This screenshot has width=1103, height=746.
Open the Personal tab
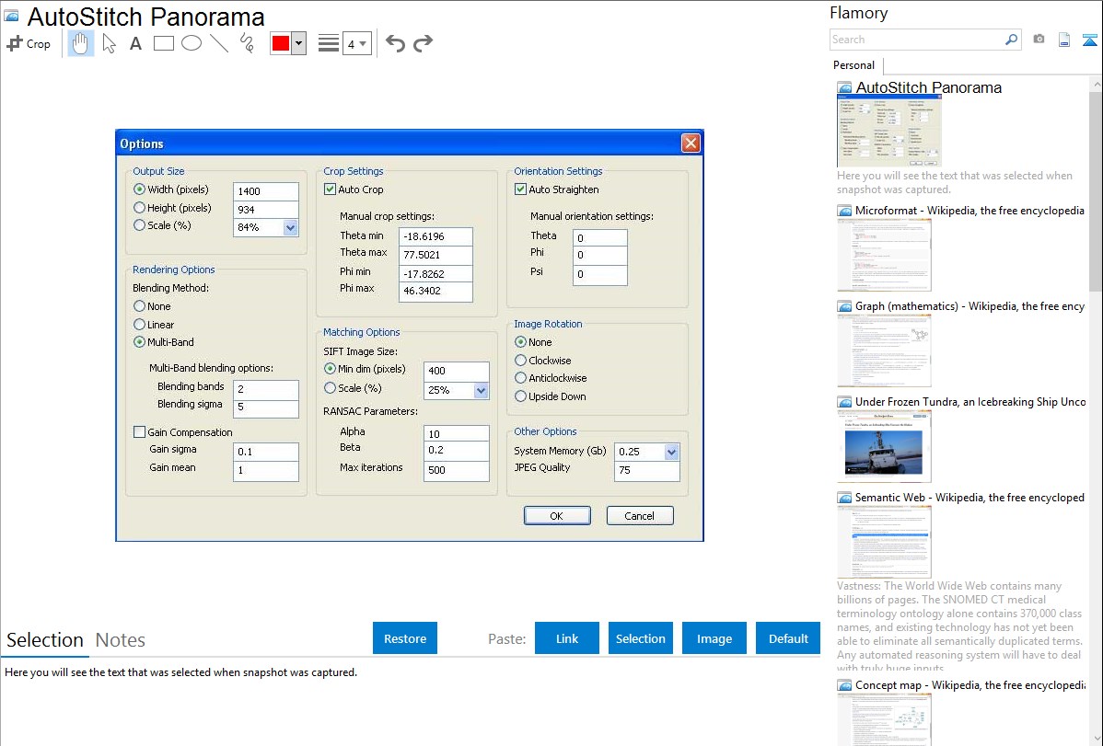point(854,65)
